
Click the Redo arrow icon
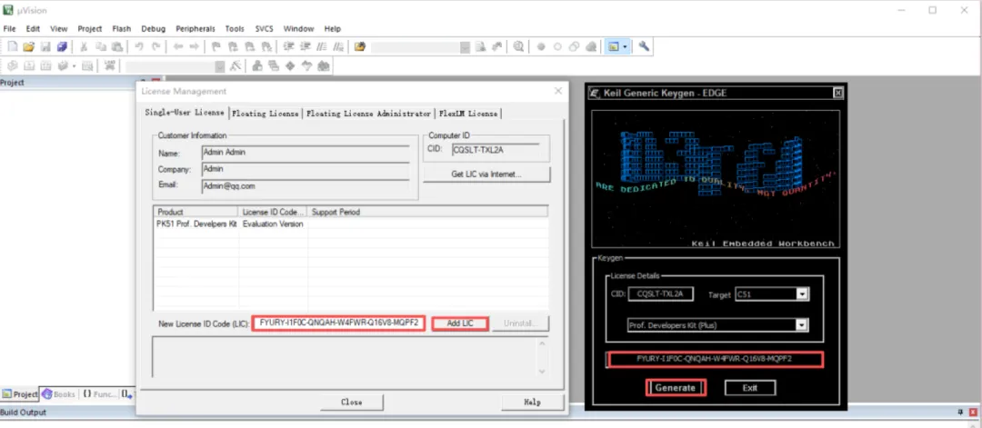tap(156, 47)
